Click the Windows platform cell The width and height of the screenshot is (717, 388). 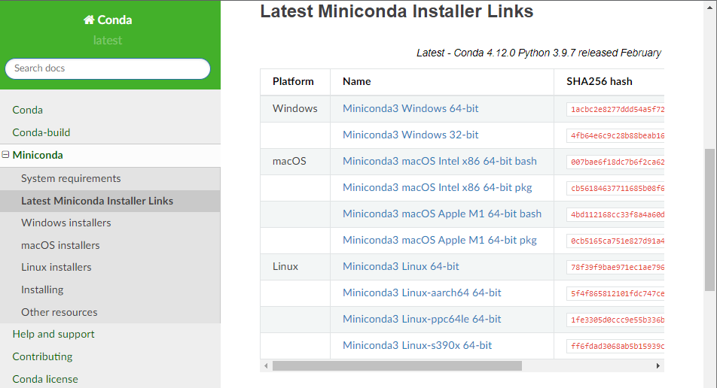[295, 108]
